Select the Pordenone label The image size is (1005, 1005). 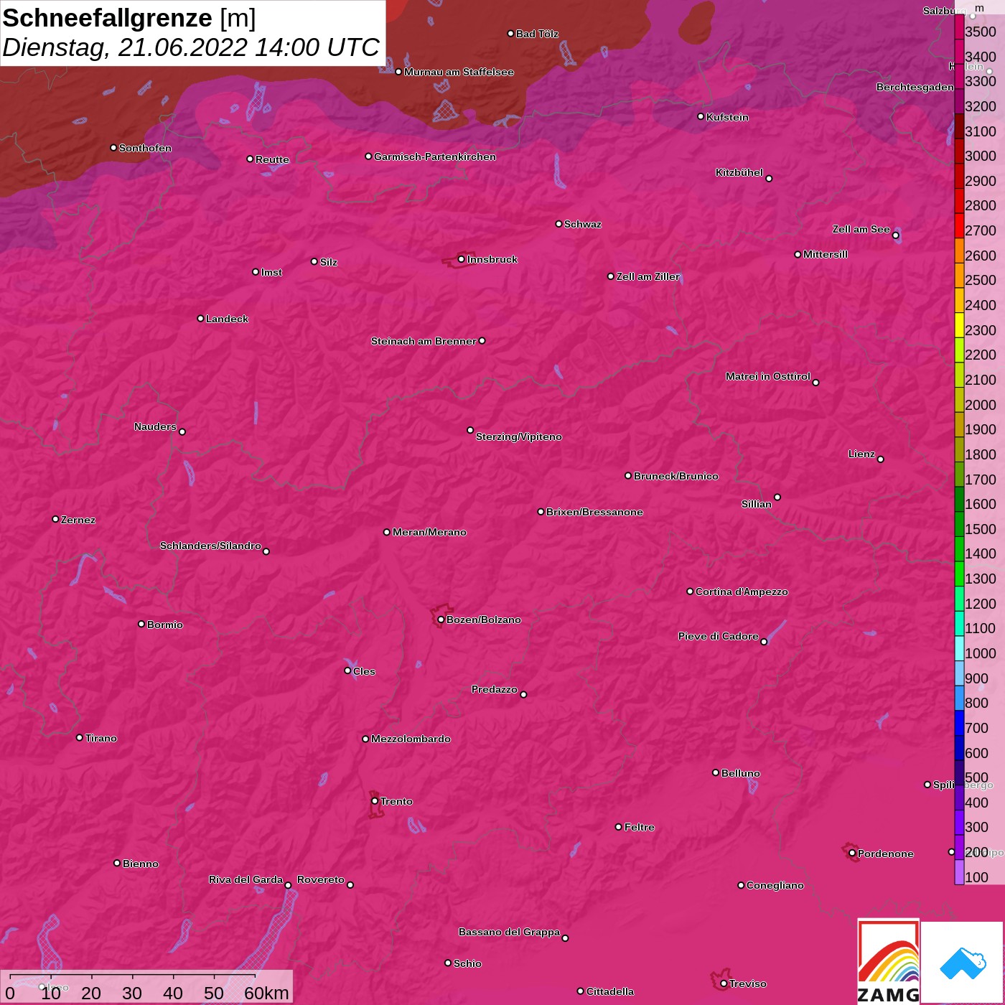click(885, 854)
